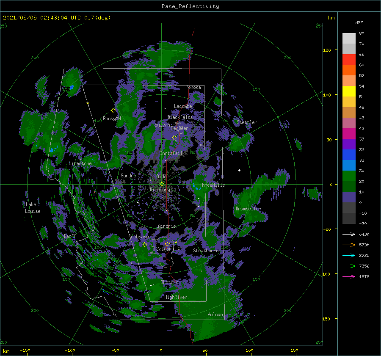Click the dBZ legend heading
The height and width of the screenshot is (356, 381).
point(359,22)
